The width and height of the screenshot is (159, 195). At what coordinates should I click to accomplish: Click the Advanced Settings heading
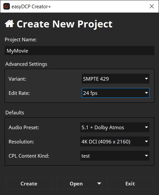click(x=26, y=64)
